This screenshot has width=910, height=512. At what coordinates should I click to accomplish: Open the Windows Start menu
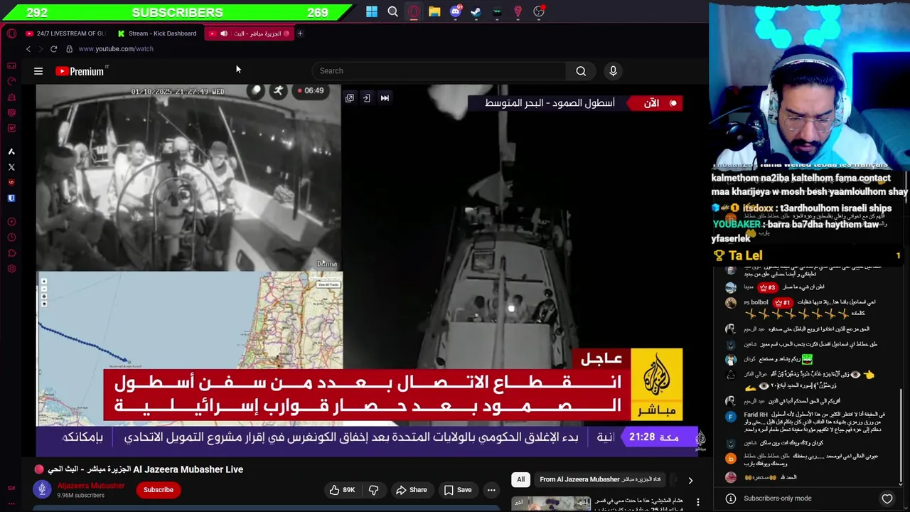tap(372, 11)
